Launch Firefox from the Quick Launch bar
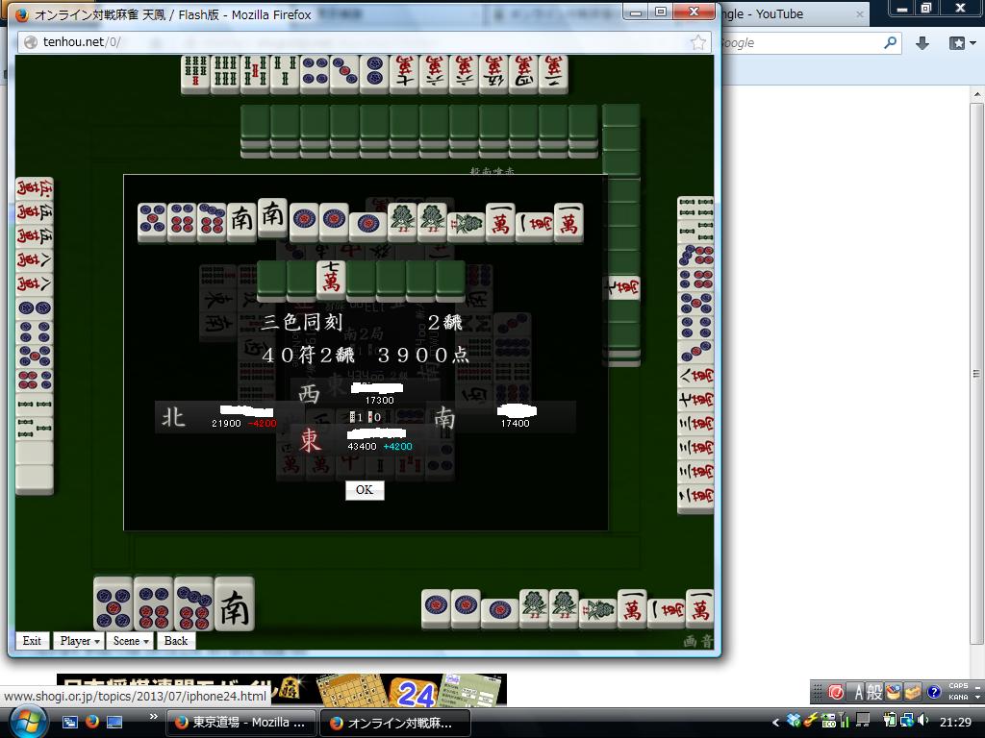This screenshot has height=738, width=985. tap(92, 722)
